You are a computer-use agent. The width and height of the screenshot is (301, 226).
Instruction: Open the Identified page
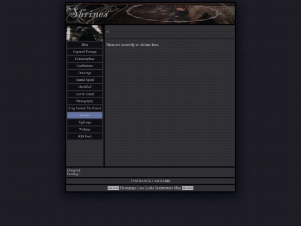click(85, 87)
